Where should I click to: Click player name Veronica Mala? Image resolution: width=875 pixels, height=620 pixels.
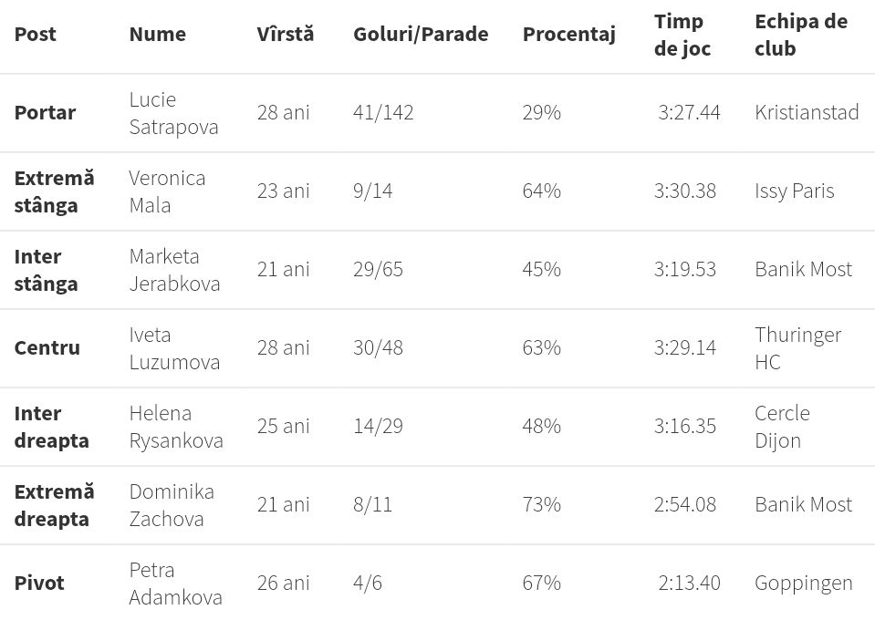(167, 191)
